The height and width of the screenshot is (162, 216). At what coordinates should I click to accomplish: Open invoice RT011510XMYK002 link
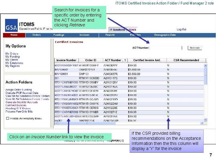(x=67, y=104)
